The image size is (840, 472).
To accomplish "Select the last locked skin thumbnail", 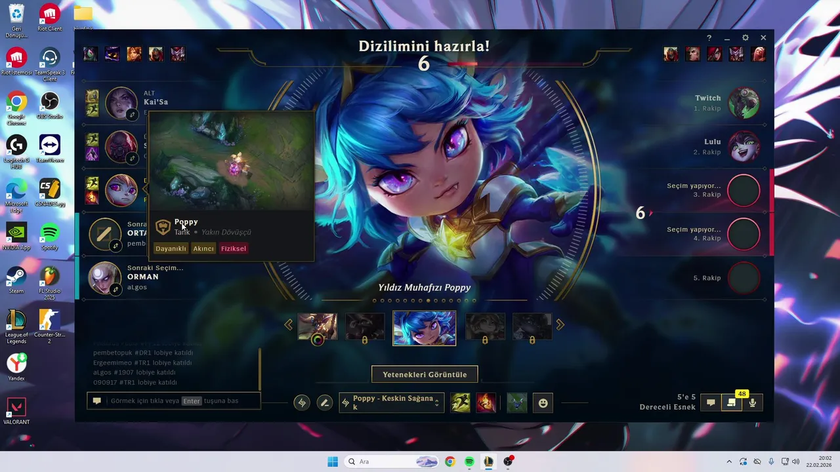I will pyautogui.click(x=532, y=326).
